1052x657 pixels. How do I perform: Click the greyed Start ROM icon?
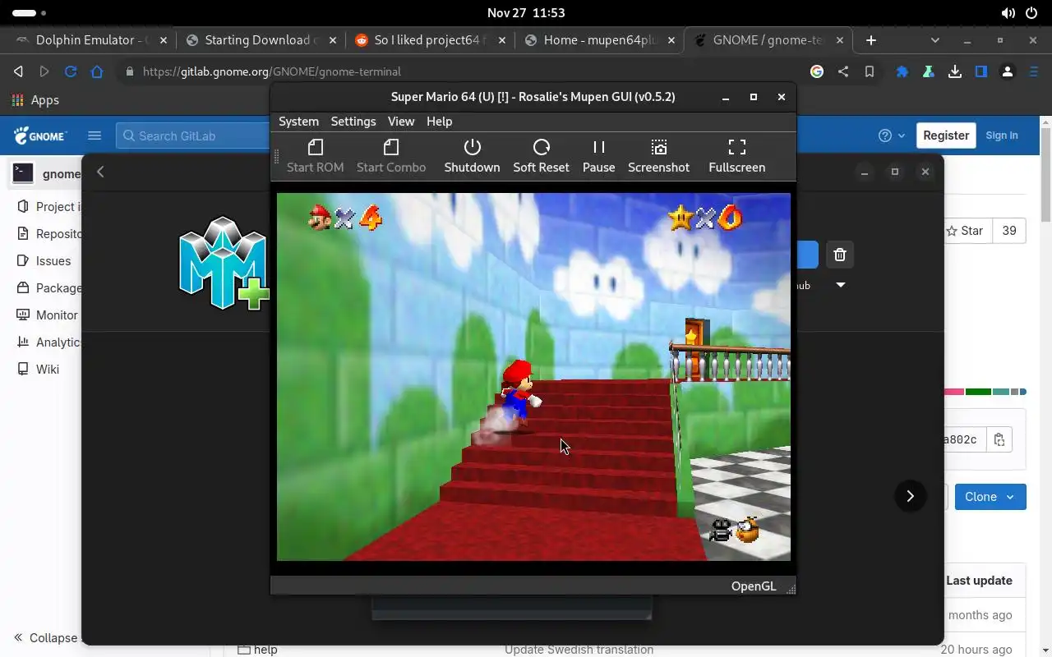315,147
